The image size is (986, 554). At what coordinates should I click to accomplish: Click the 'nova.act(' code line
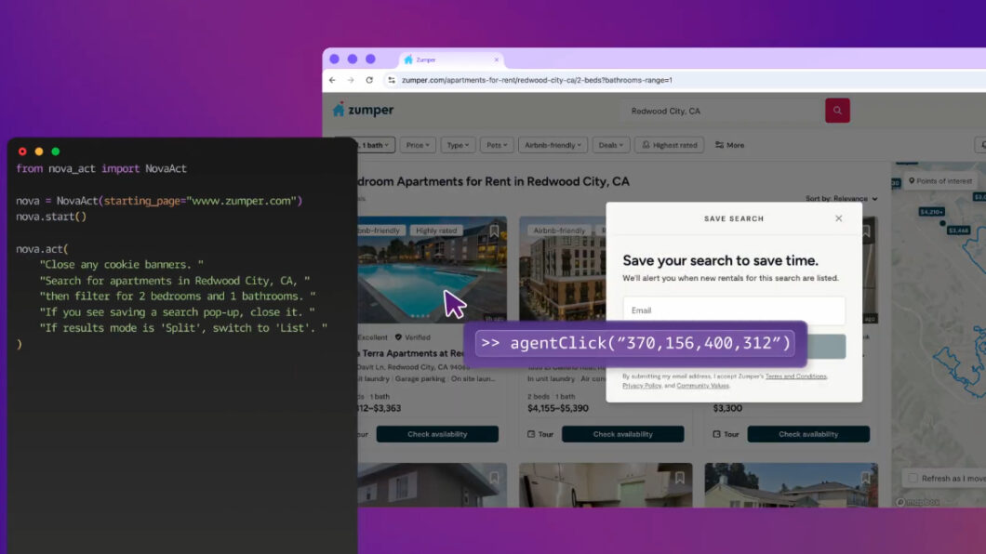(x=42, y=249)
